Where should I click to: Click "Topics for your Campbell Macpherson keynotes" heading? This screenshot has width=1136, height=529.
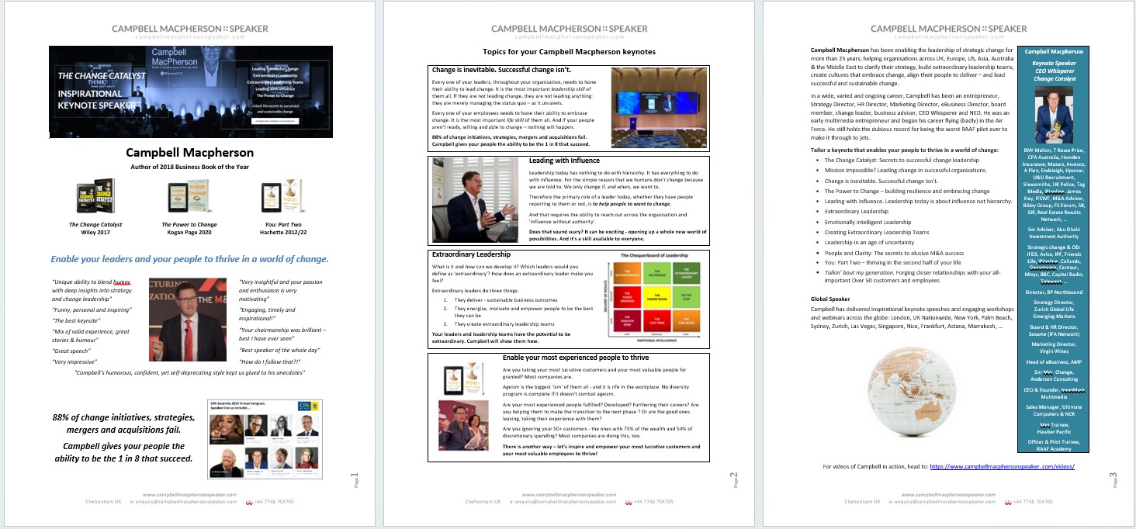pos(569,52)
